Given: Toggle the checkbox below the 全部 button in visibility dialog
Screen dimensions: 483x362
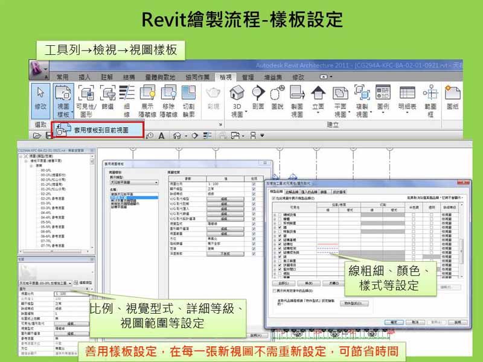Looking at the screenshot, I should pos(275,291).
